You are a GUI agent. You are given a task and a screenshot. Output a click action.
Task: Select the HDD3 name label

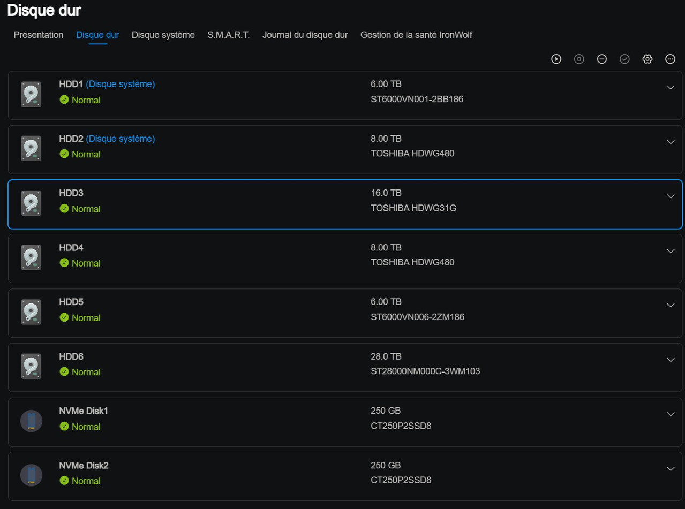click(71, 193)
